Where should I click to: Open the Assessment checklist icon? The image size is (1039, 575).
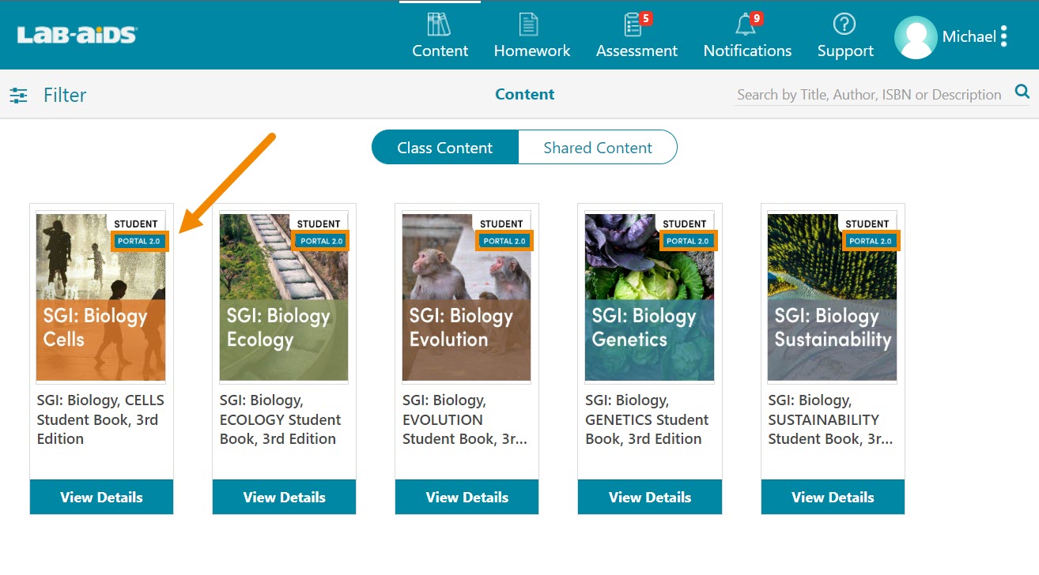tap(633, 25)
